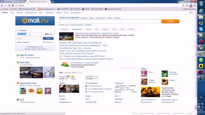Click the Бильярд восьмерка game icon
205x115 pixels.
165,74
